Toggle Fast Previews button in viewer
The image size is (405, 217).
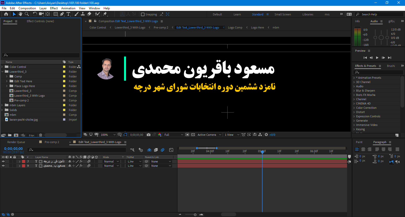[x=249, y=135]
